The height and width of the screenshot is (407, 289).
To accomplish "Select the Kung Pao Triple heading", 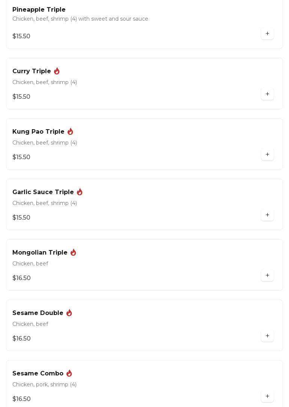I will point(38,132).
